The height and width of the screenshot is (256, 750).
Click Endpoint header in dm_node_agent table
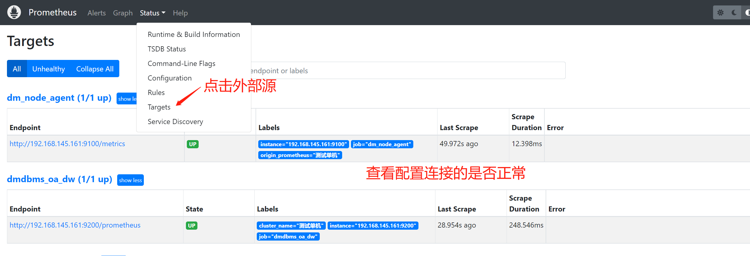tap(25, 128)
